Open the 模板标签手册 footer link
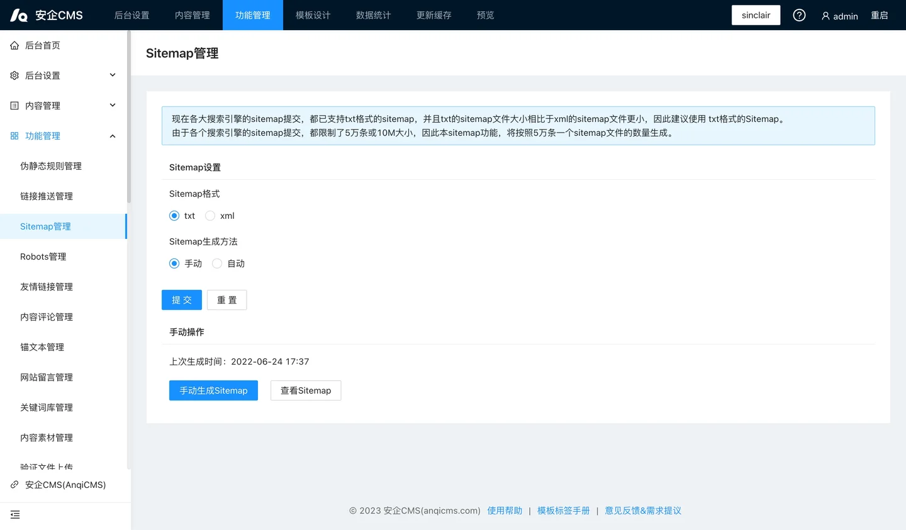This screenshot has width=906, height=530. click(564, 511)
